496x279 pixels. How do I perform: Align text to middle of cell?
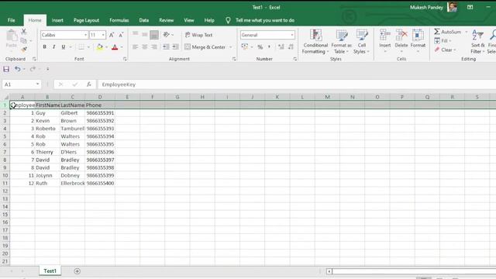pyautogui.click(x=145, y=34)
